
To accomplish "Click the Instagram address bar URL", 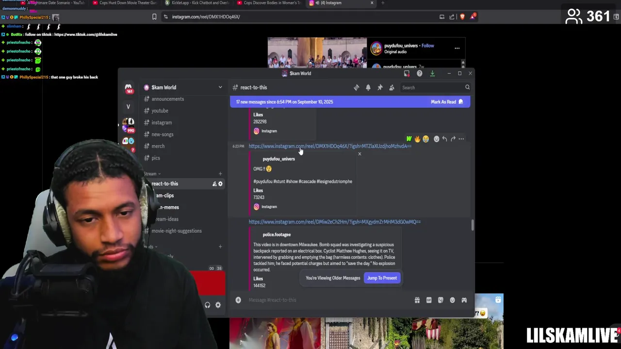I will pyautogui.click(x=206, y=16).
